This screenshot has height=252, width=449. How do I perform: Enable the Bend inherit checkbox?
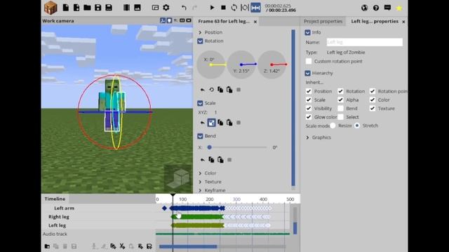[340, 108]
